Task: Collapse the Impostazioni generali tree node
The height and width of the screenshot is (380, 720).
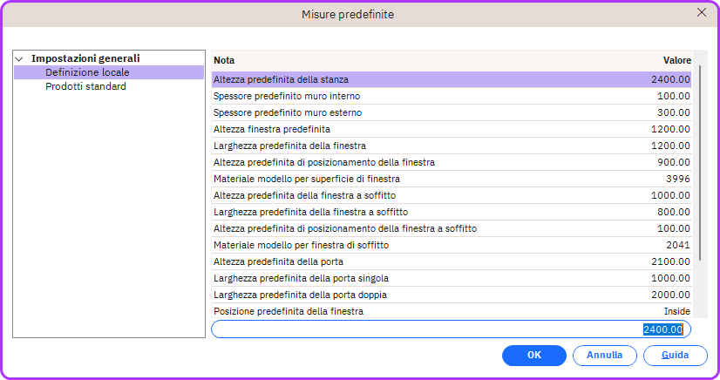Action: [19, 58]
